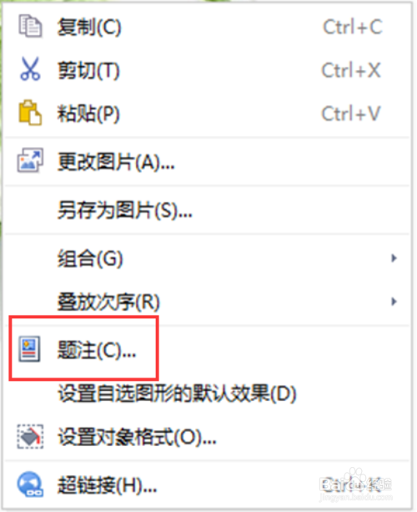
Task: Click the caption icon next to 题注
Action: click(x=29, y=349)
